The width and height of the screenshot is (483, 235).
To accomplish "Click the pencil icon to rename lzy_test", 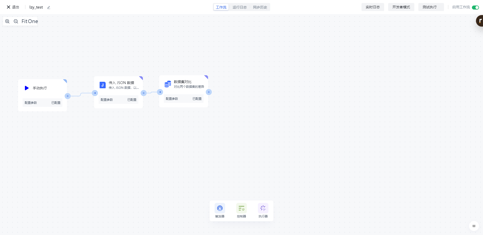I will point(49,8).
